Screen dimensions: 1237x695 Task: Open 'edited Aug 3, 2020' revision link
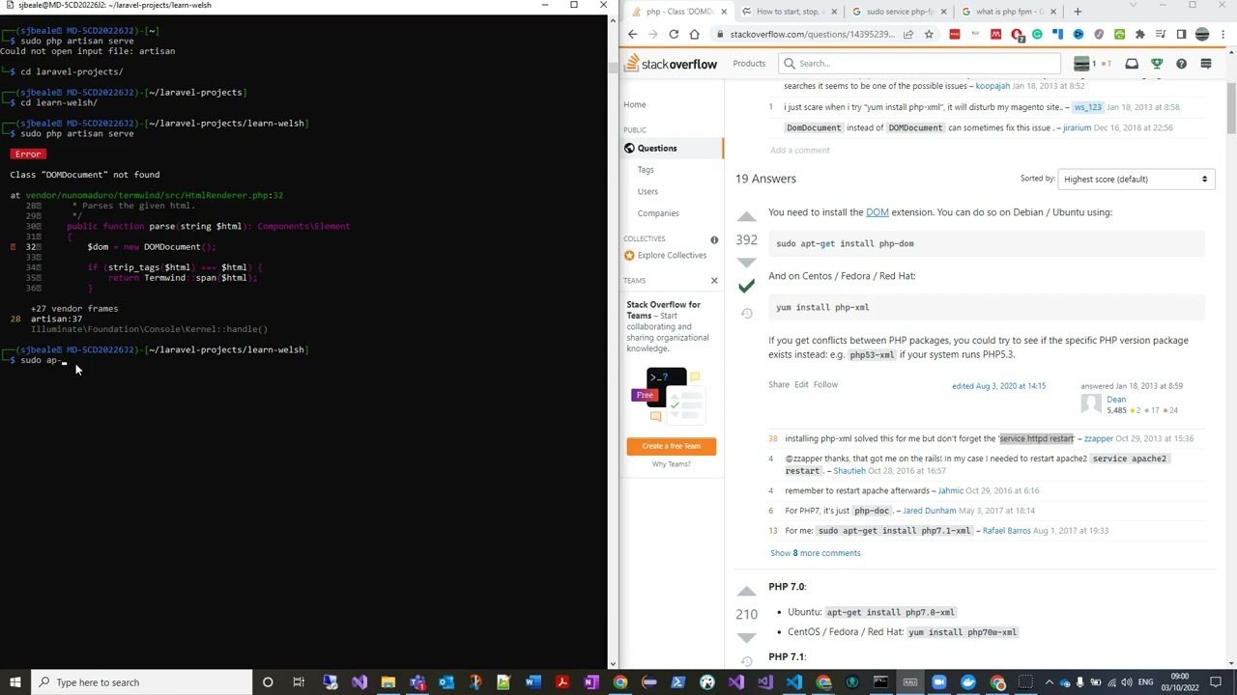[998, 386]
